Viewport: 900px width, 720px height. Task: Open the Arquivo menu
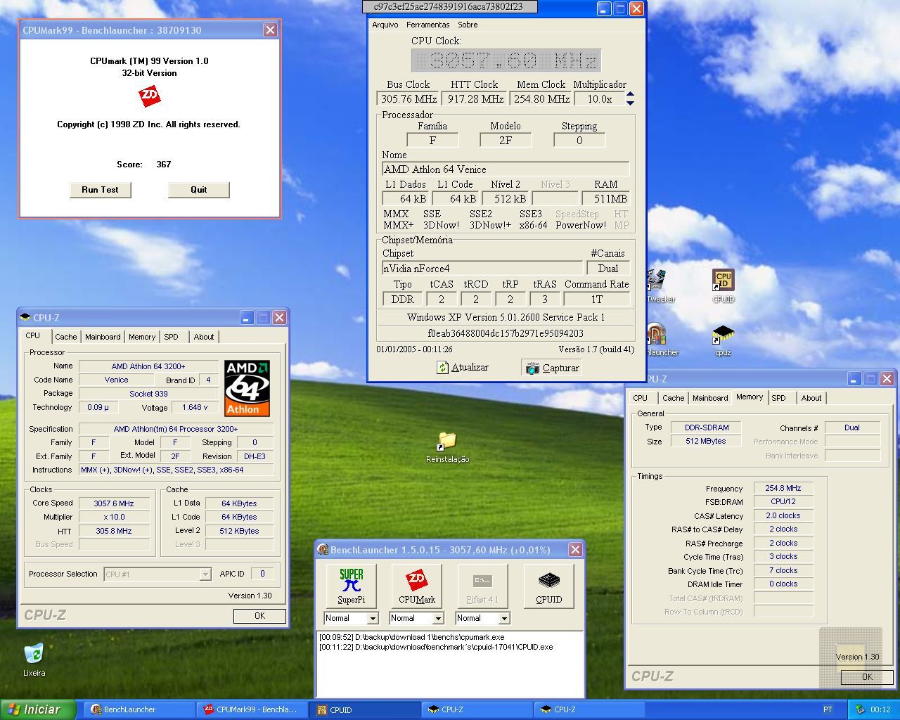[385, 25]
